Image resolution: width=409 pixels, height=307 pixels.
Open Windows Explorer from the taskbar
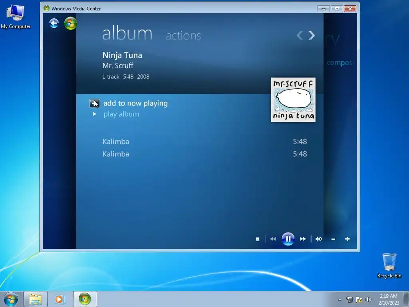[36, 299]
